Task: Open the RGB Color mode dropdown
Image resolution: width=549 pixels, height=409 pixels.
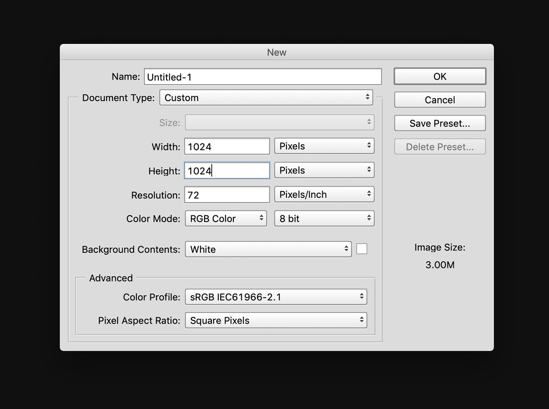Action: tap(226, 218)
